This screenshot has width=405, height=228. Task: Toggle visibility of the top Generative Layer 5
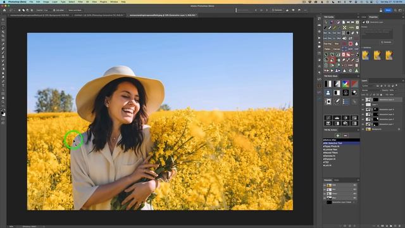pyautogui.click(x=363, y=99)
